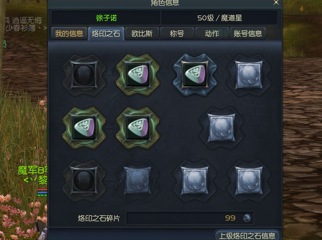This screenshot has height=240, width=322.
Task: Switch to the 我的信息 tab
Action: click(x=69, y=34)
